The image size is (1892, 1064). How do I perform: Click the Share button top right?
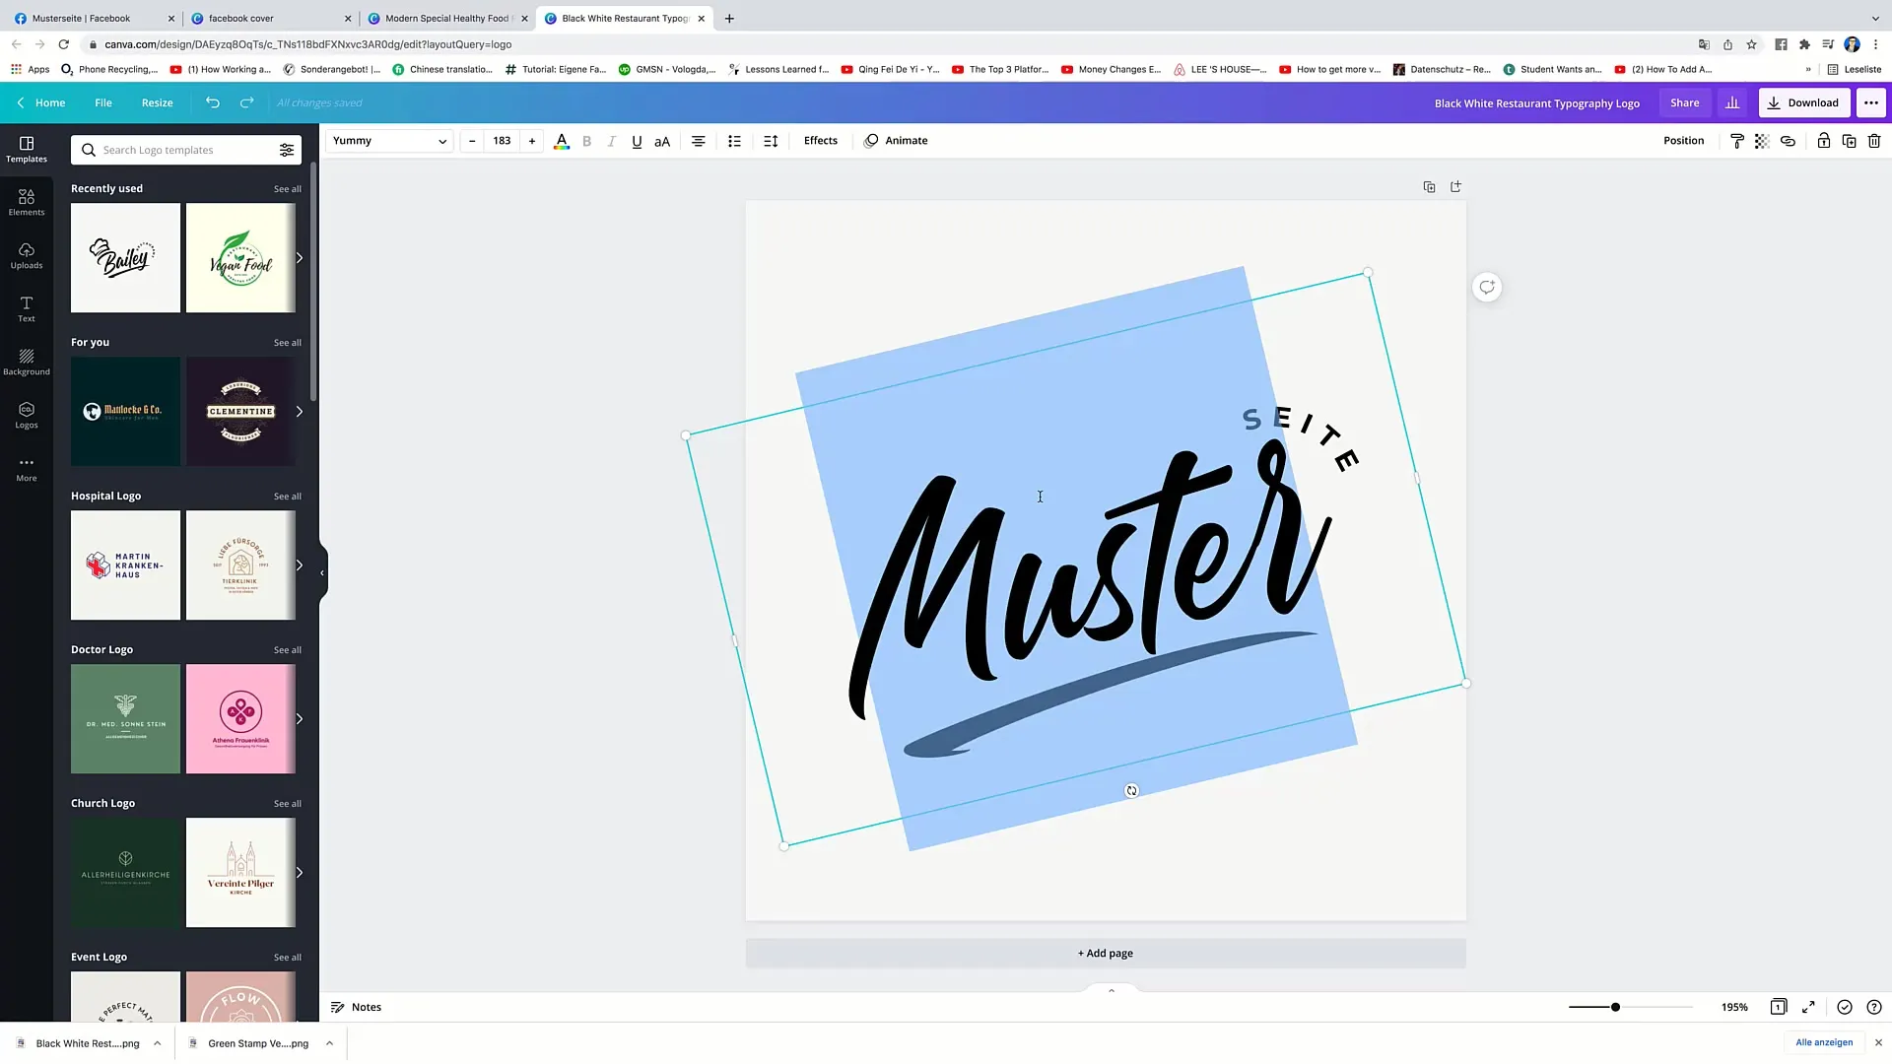click(1685, 101)
